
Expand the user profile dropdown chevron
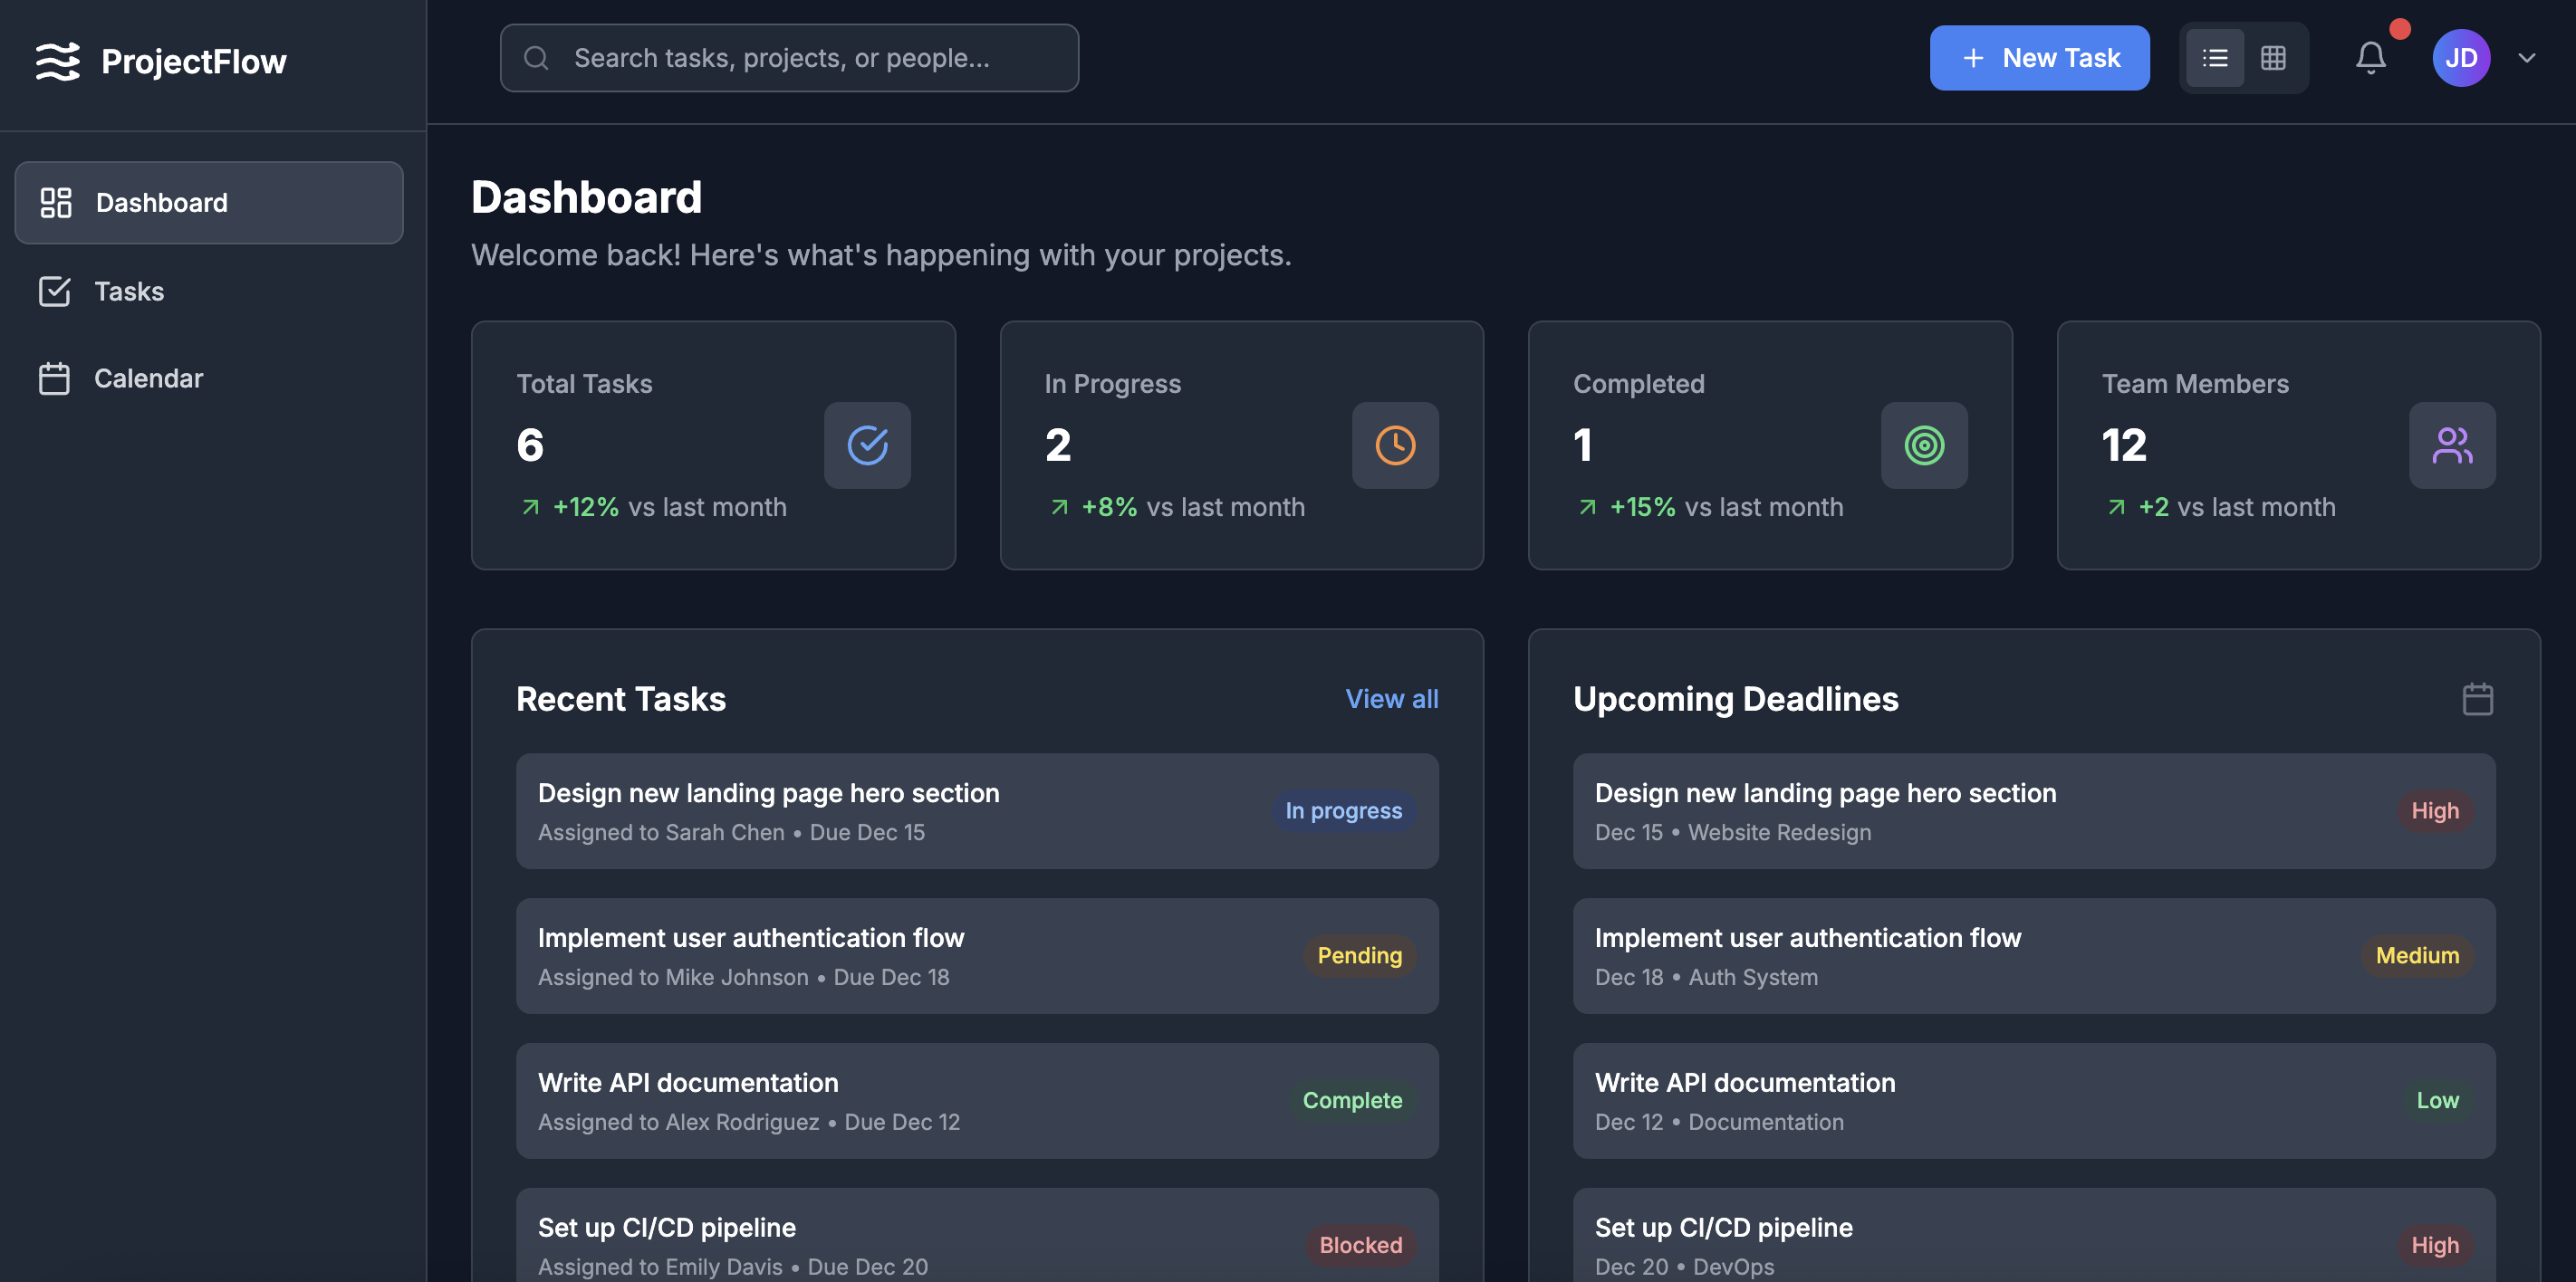(x=2527, y=58)
